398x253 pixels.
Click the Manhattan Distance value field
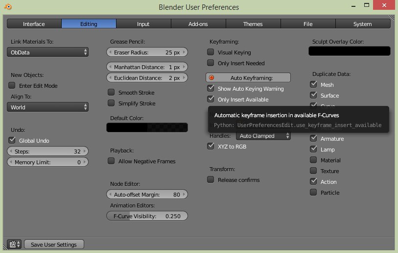click(147, 67)
